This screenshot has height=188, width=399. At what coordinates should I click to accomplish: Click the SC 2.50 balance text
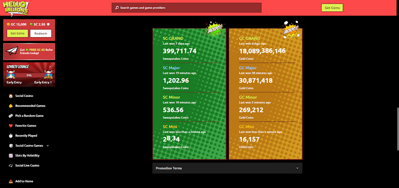(x=39, y=24)
